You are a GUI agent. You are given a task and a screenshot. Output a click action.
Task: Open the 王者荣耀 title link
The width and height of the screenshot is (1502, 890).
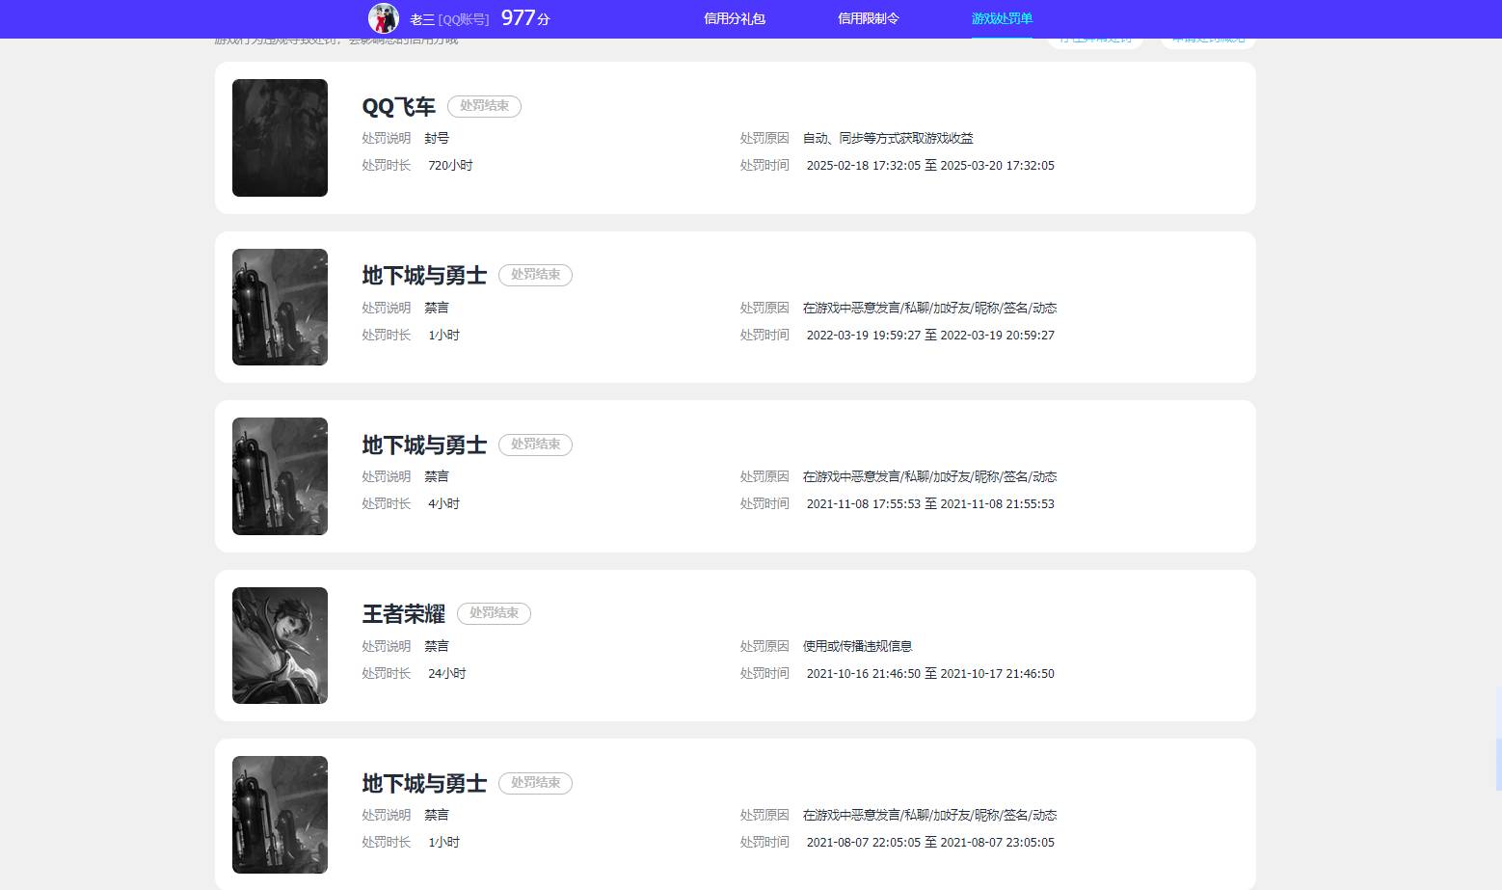pos(403,612)
